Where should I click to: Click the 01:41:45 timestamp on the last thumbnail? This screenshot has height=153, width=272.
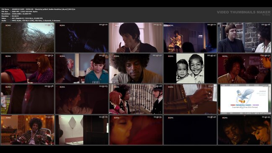[x=266, y=117]
